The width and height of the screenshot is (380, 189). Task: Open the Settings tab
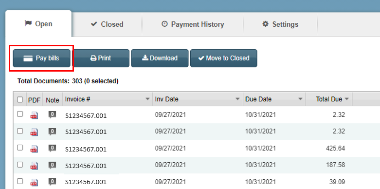pyautogui.click(x=280, y=24)
